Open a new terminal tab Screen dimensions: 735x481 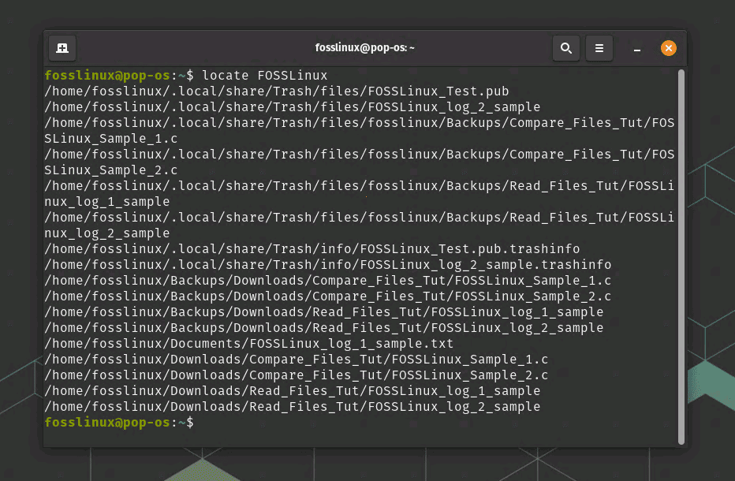pyautogui.click(x=62, y=48)
